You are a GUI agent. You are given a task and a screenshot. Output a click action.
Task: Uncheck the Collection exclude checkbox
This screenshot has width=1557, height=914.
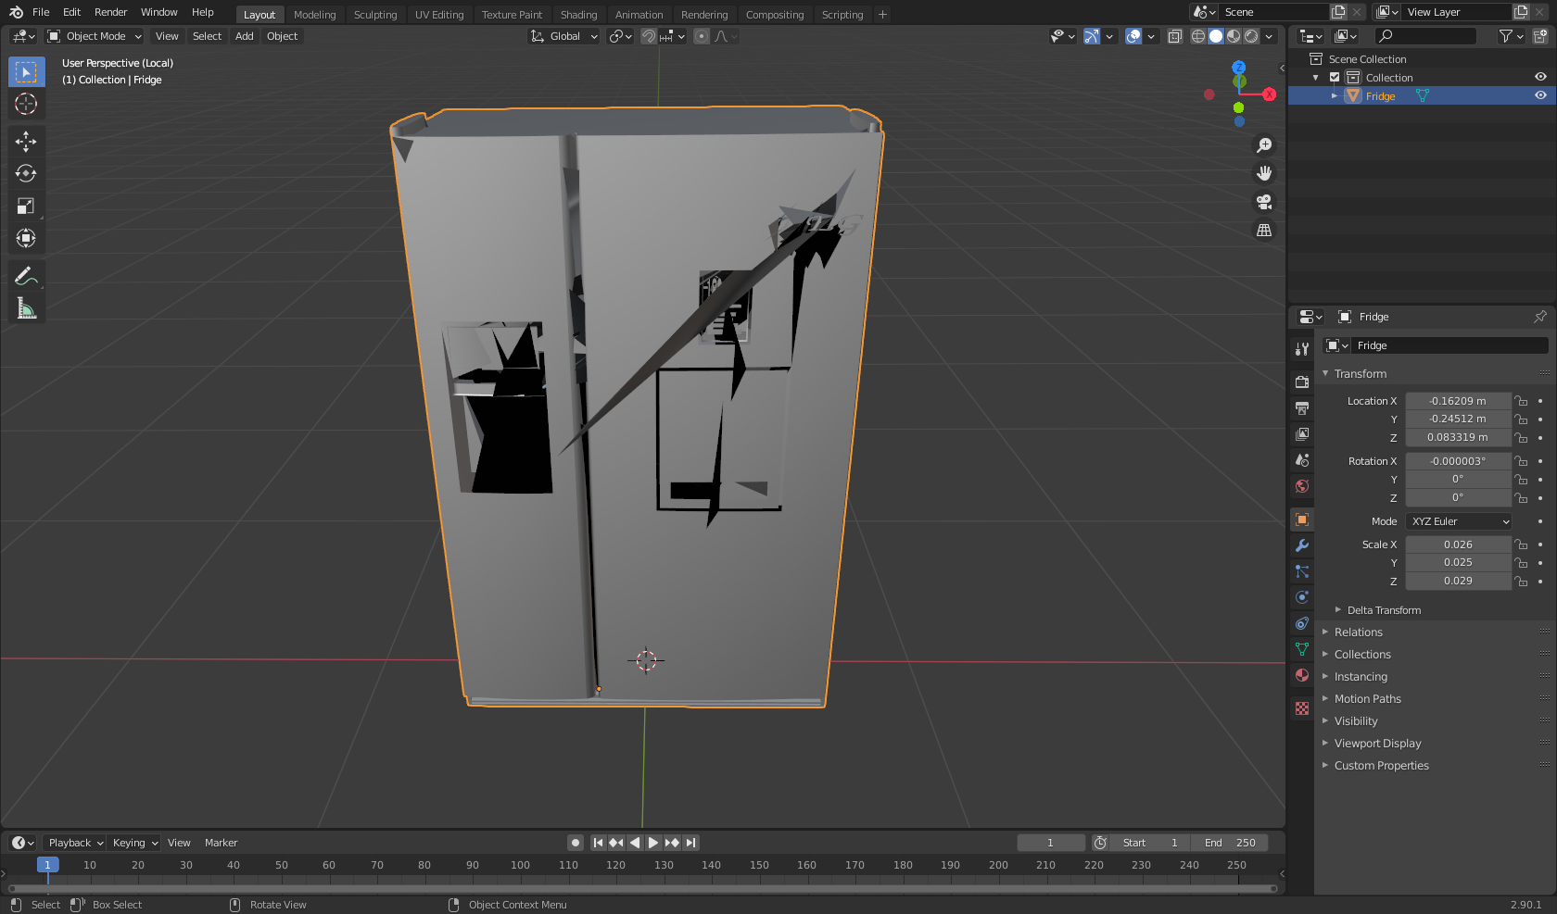(1335, 78)
